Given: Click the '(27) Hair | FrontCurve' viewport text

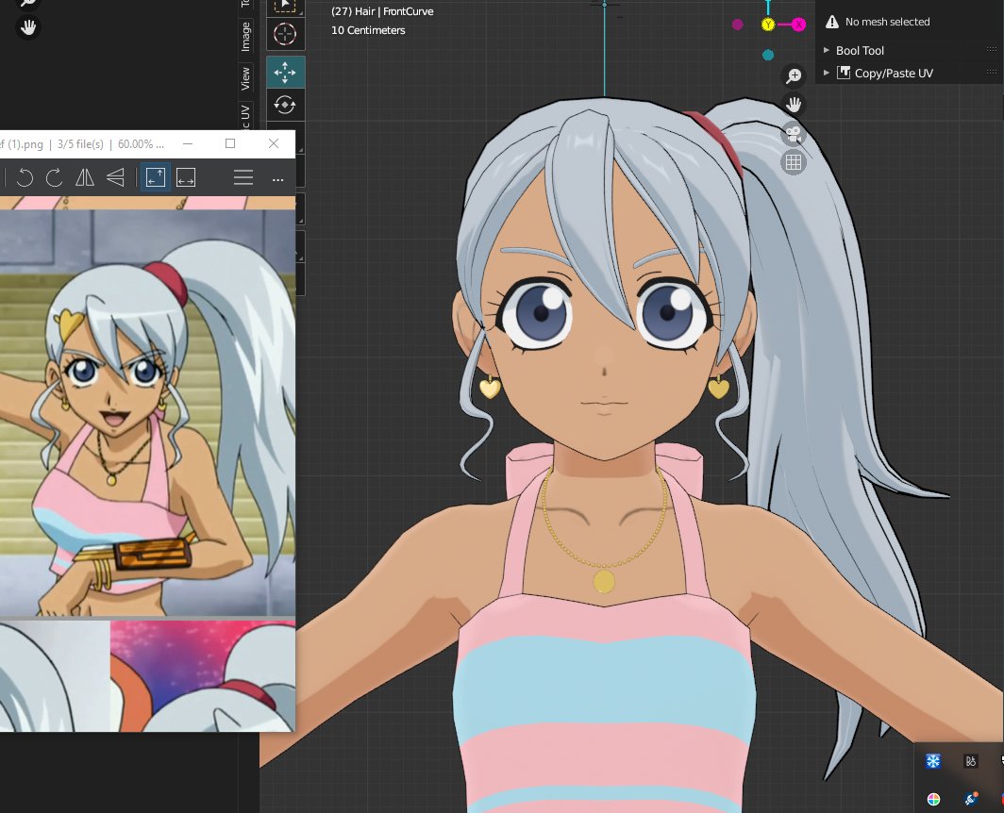Looking at the screenshot, I should click(x=382, y=11).
